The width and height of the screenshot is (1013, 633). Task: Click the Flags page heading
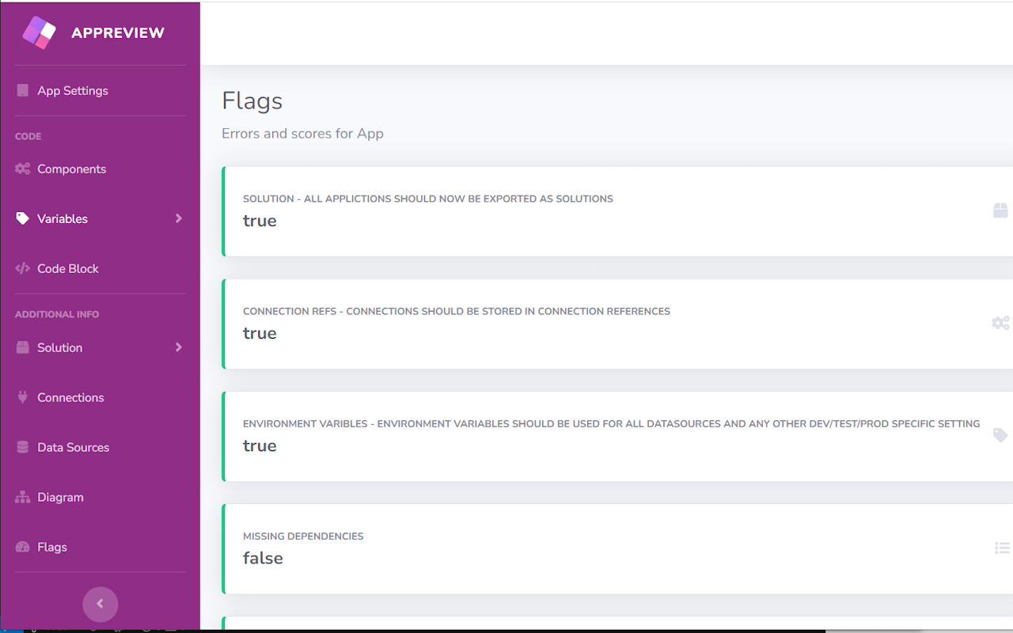[x=252, y=100]
